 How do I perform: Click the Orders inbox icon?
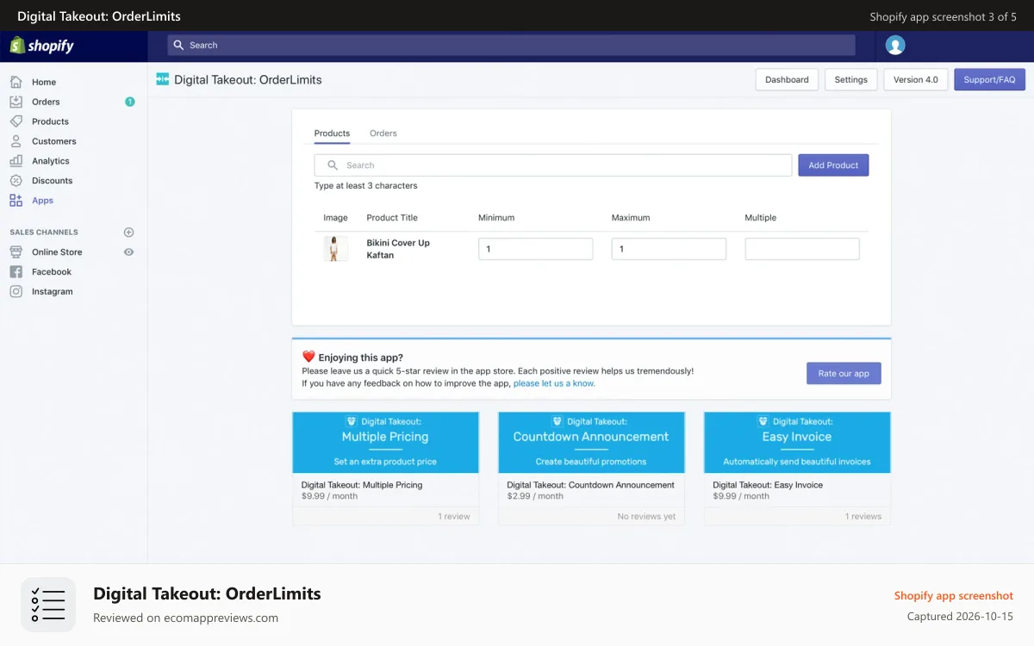click(16, 102)
